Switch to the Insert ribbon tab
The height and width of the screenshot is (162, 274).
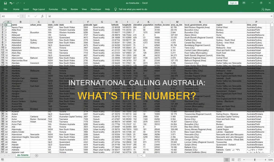pyautogui.click(x=26, y=9)
